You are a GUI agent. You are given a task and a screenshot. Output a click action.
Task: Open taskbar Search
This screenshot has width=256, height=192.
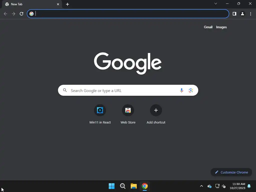pos(122,186)
